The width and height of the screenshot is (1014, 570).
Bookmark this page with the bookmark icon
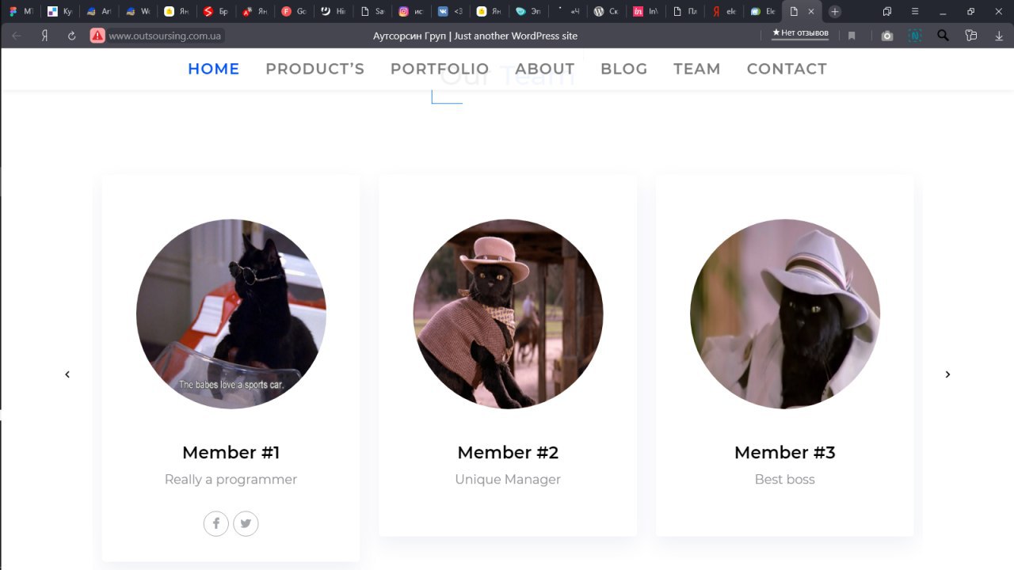pyautogui.click(x=852, y=36)
